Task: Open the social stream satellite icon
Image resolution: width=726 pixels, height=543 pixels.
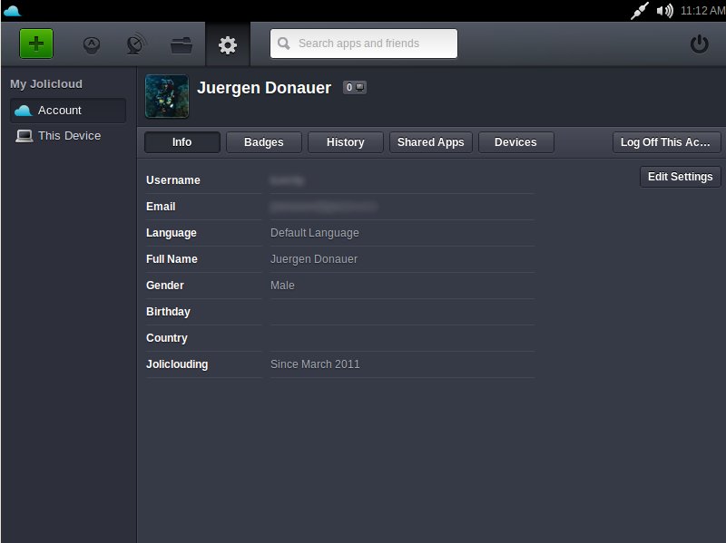Action: pos(136,44)
